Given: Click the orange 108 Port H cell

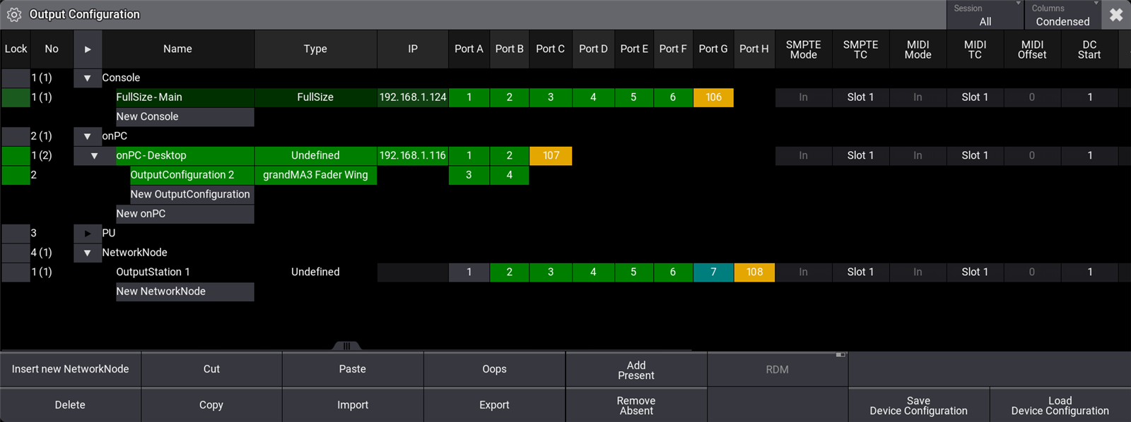Looking at the screenshot, I should click(x=755, y=272).
